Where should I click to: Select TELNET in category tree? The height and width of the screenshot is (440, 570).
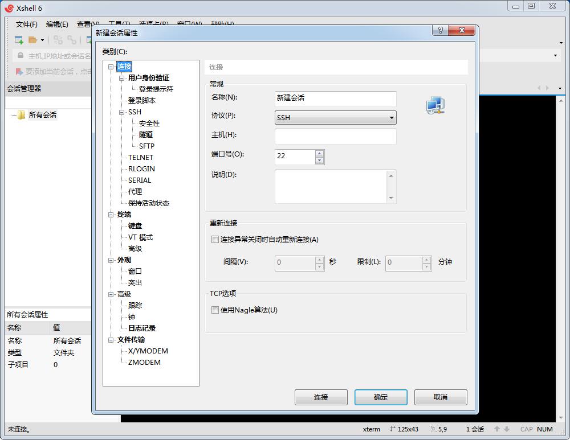click(141, 158)
